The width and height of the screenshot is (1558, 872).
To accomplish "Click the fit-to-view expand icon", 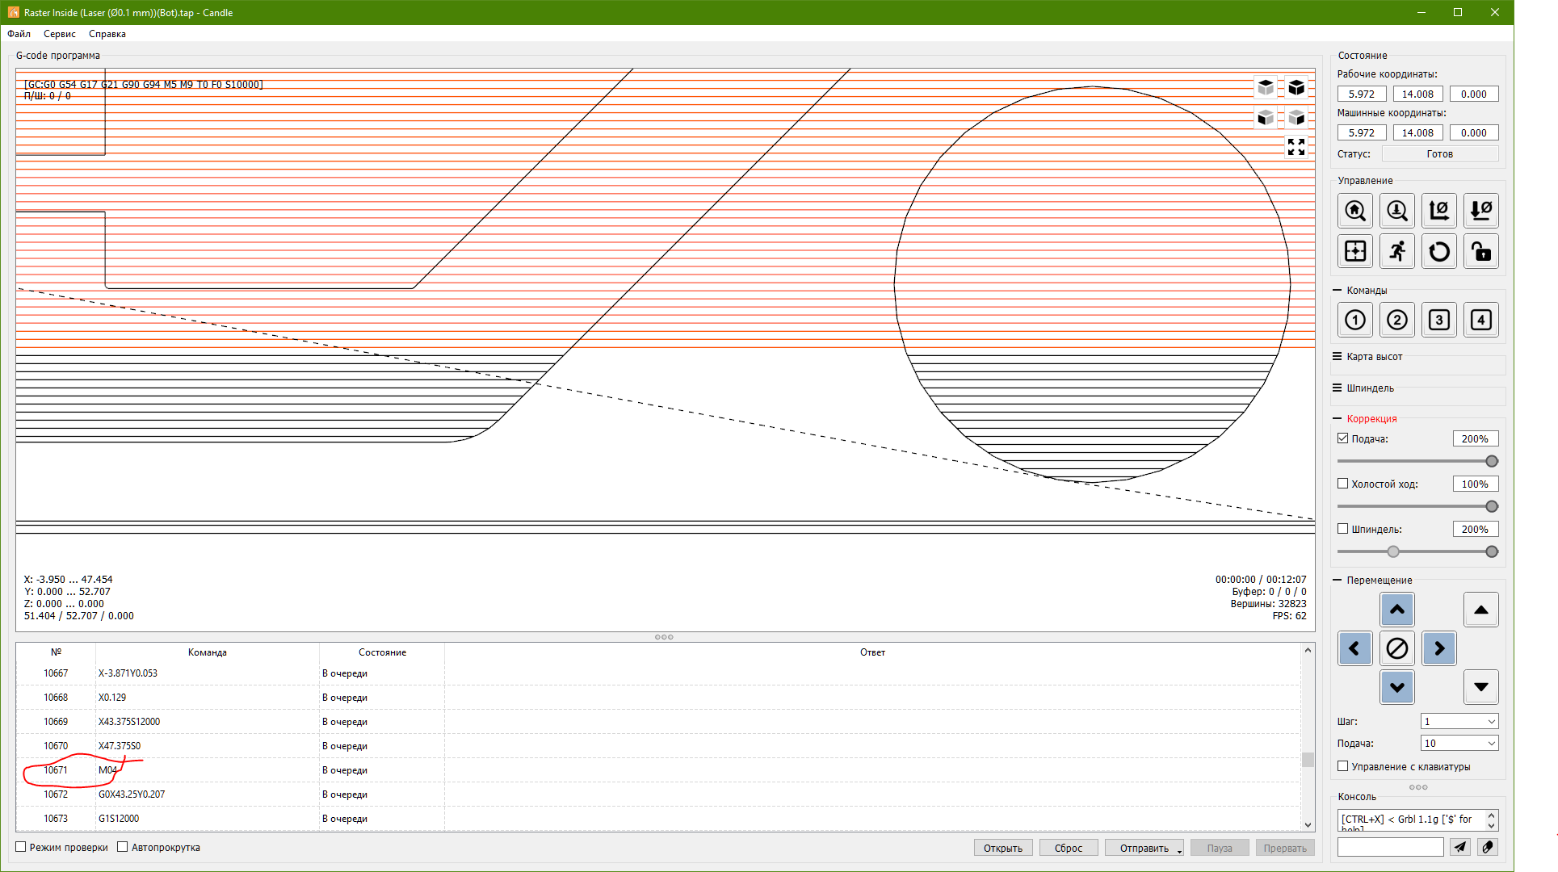I will [x=1296, y=147].
